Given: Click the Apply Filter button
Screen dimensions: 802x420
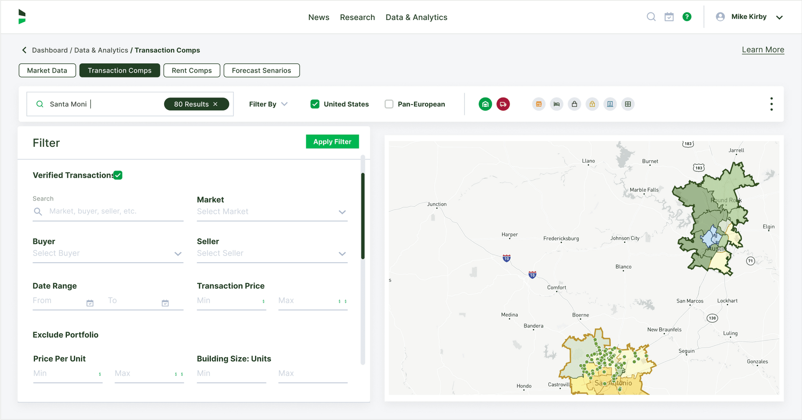Looking at the screenshot, I should (332, 142).
